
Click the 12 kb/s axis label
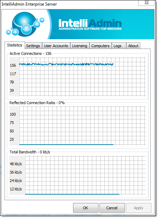[x=16, y=189]
